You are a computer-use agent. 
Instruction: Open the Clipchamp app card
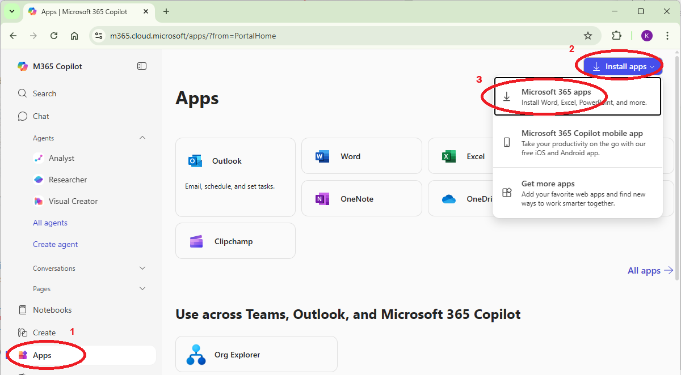coord(236,241)
